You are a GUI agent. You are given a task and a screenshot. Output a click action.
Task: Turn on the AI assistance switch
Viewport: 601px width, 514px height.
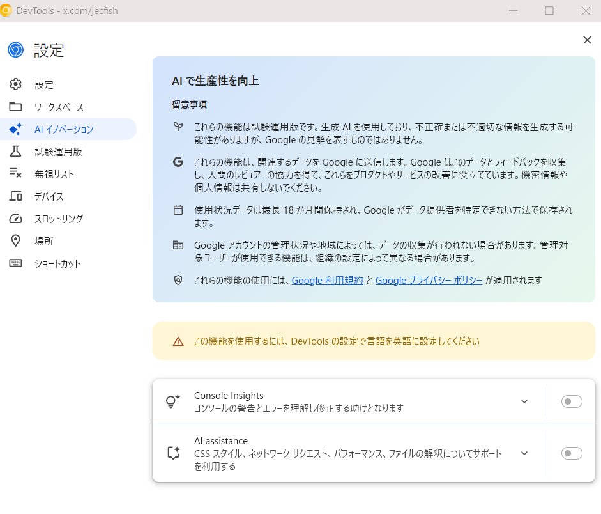(571, 453)
